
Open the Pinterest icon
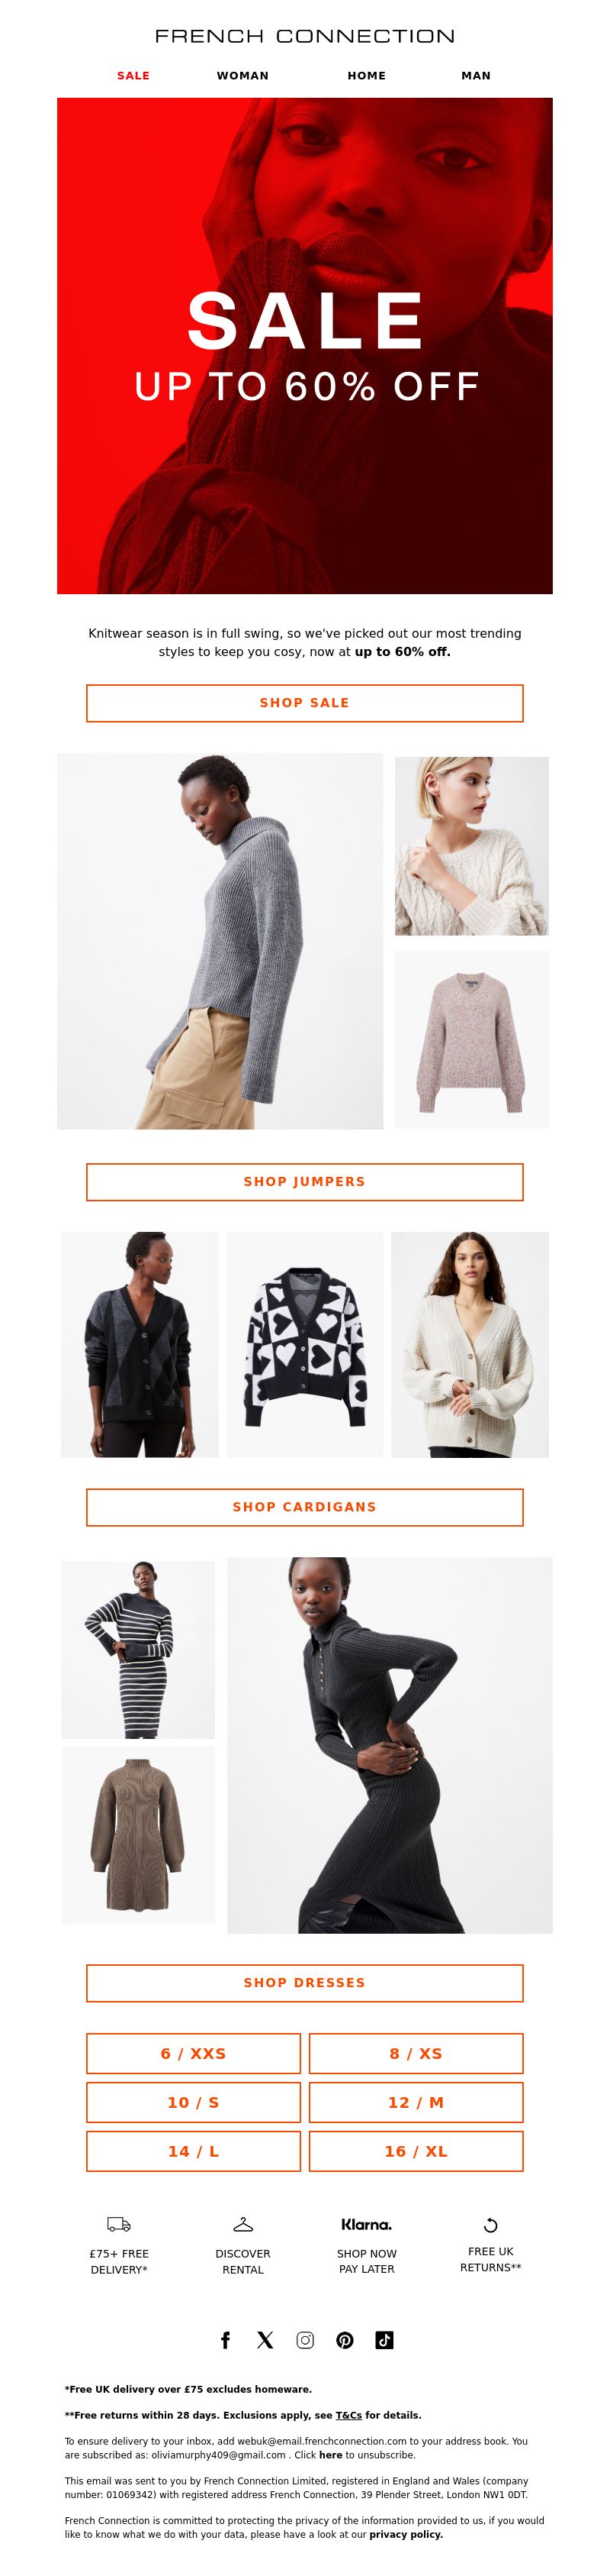tap(345, 2340)
